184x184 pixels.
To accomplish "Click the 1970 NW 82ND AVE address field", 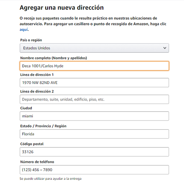I will tap(94, 83).
